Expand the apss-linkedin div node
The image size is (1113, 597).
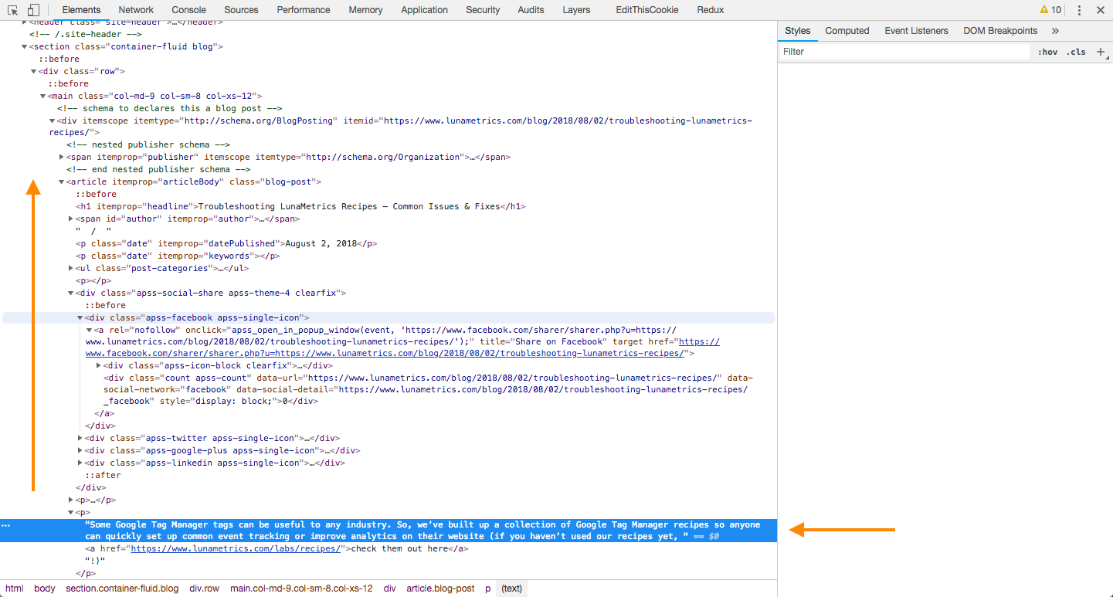80,463
